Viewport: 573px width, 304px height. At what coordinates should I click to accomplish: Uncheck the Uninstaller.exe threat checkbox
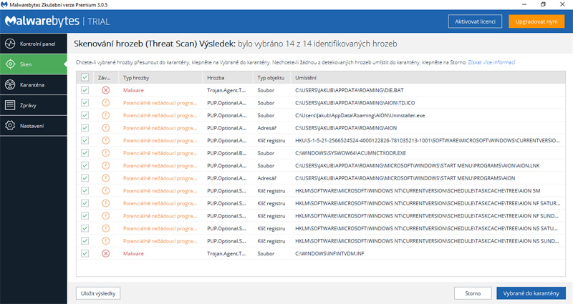(85, 115)
